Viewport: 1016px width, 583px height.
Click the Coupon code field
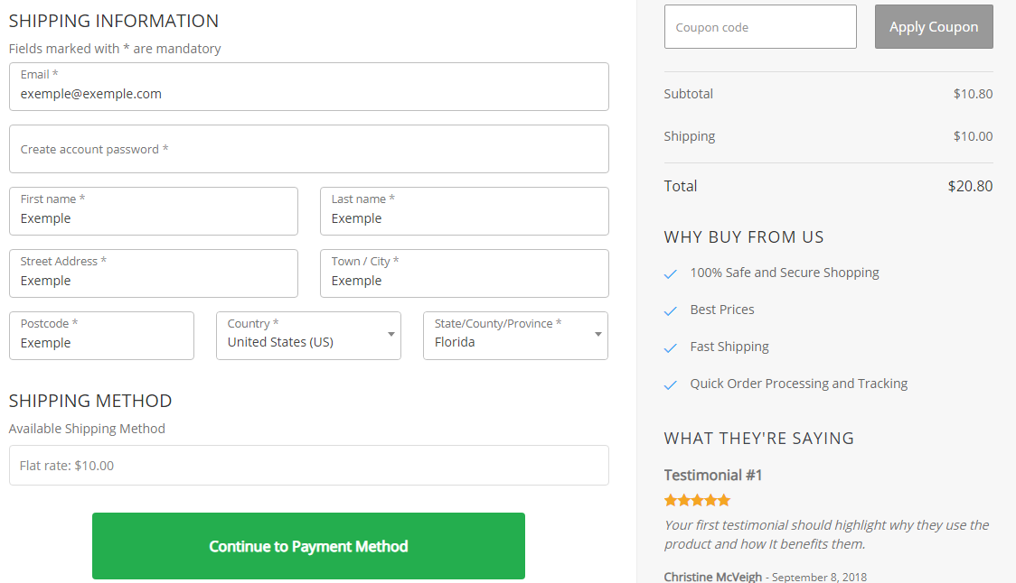click(x=760, y=26)
